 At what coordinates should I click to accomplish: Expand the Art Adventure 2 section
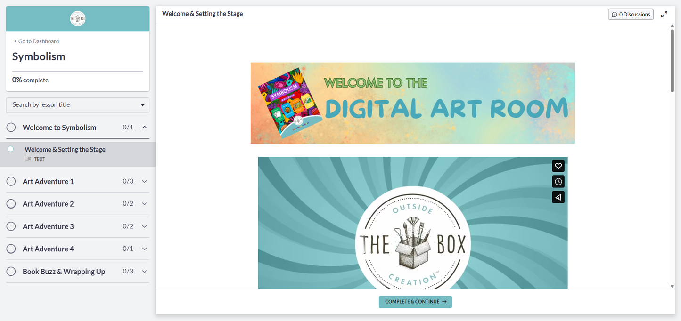click(x=145, y=203)
